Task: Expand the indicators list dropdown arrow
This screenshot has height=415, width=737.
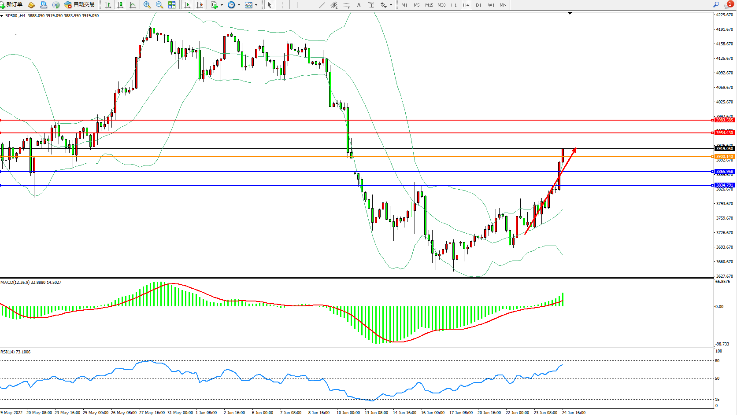Action: pos(222,5)
